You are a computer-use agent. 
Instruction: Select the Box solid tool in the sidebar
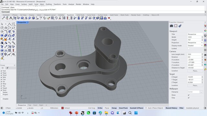2,35
